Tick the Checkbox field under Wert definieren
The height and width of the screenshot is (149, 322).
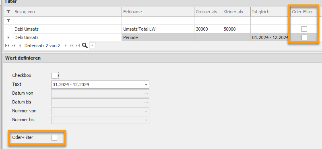[54, 76]
